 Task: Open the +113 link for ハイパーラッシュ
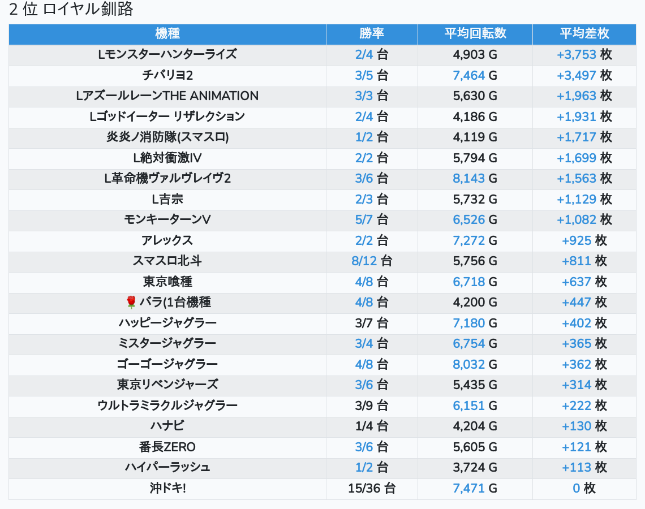(x=576, y=467)
